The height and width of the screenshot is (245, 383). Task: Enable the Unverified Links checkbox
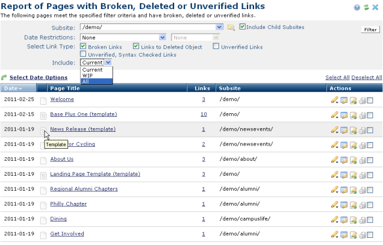tap(216, 46)
